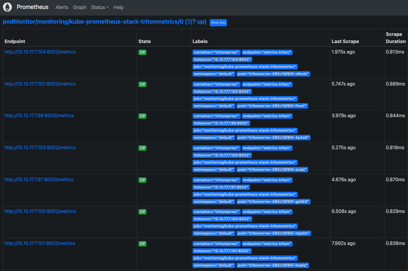Select label pod="tritonserver-595c7df85f-bnplq"
The width and height of the screenshot is (408, 271).
(x=273, y=265)
